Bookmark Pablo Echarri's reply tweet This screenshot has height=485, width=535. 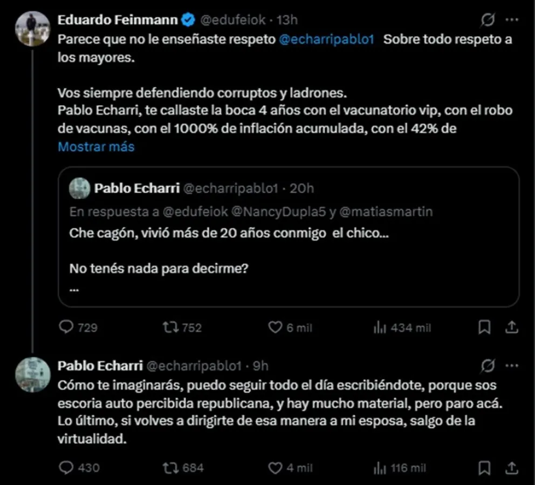point(485,467)
